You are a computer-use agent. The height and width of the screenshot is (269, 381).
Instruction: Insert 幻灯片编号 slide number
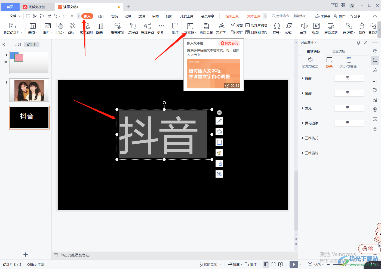(256, 25)
